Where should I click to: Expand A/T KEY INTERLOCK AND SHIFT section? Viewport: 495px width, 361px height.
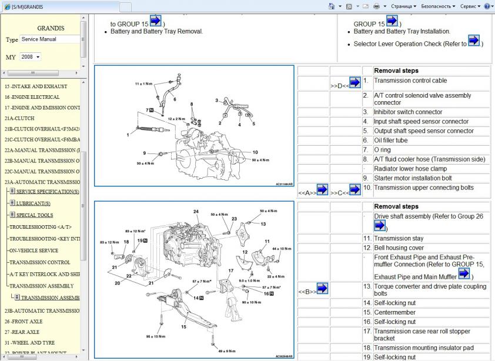click(x=45, y=274)
